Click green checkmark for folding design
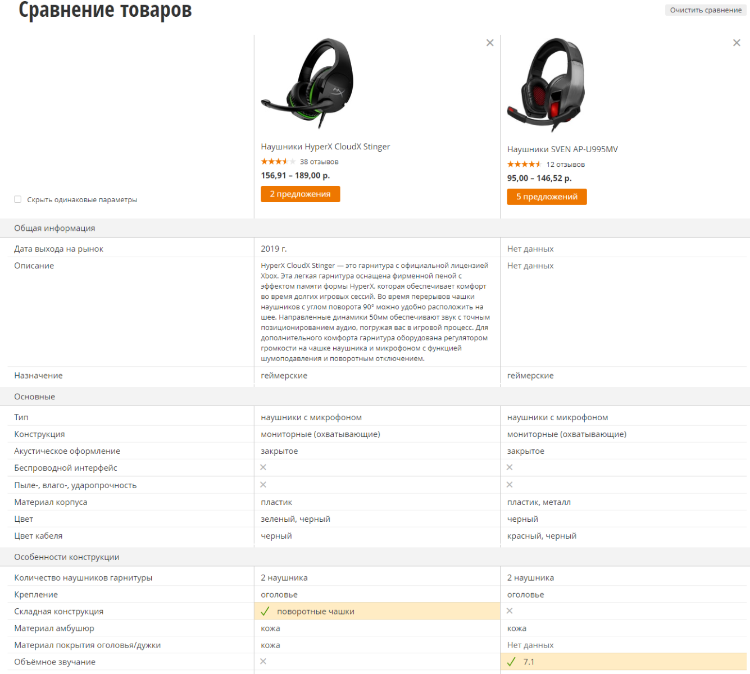 point(265,611)
